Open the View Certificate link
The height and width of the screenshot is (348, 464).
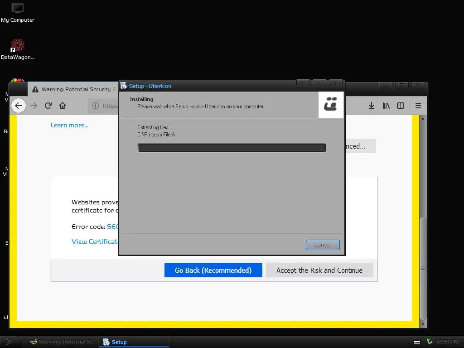(95, 242)
